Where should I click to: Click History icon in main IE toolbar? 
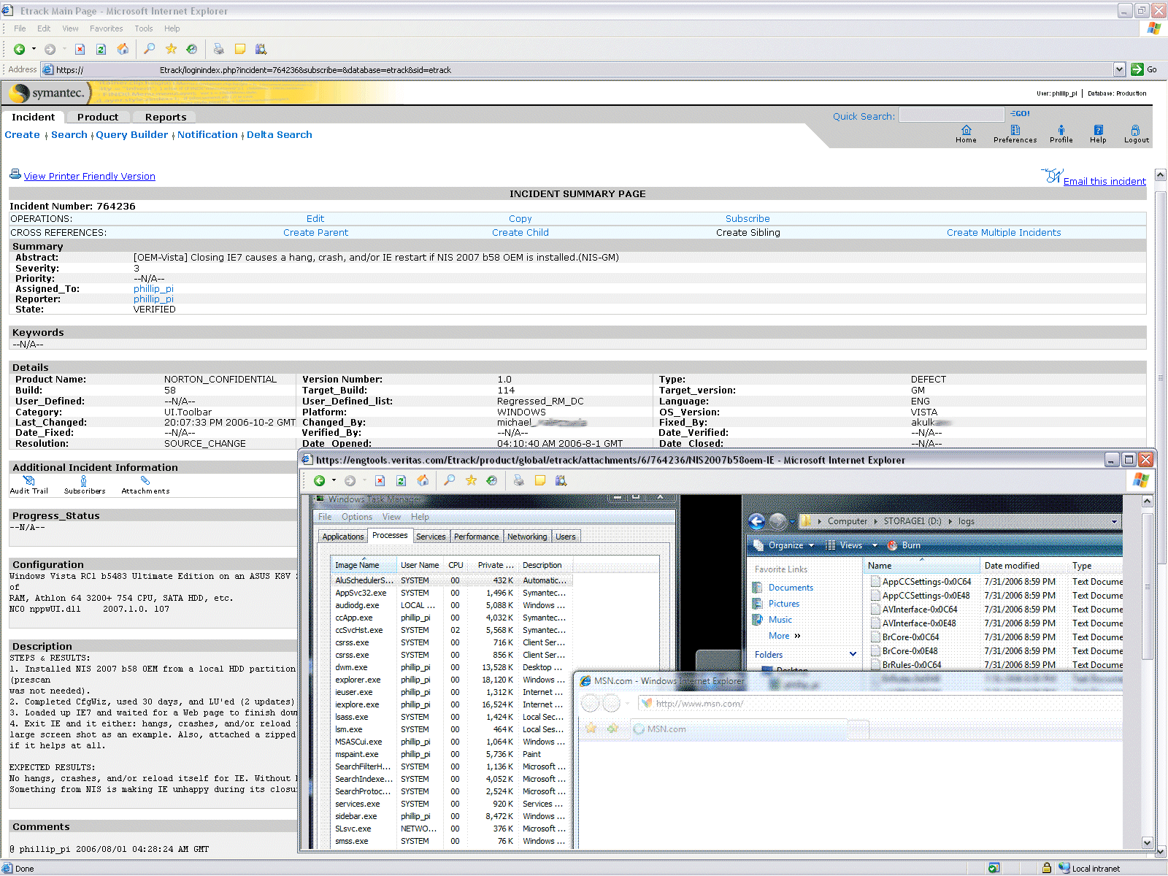pos(191,49)
